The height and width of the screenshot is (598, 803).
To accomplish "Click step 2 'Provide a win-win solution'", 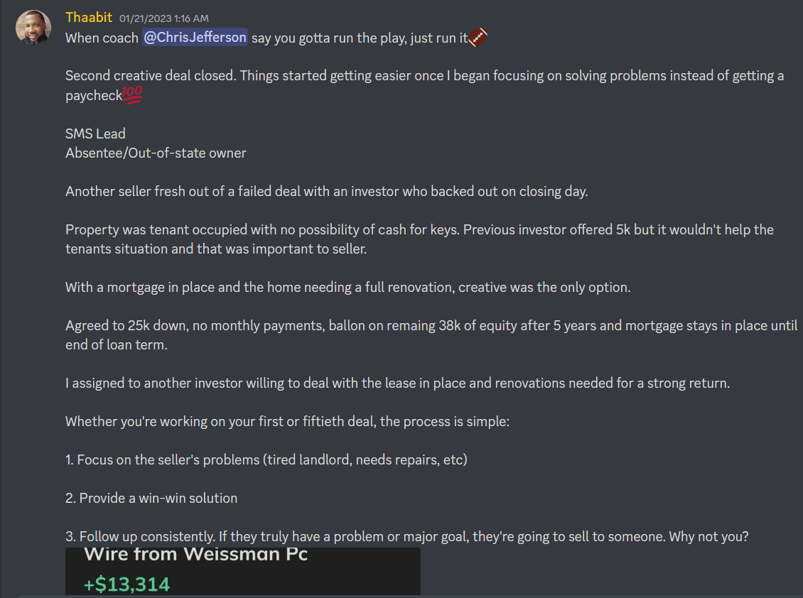I will click(151, 498).
